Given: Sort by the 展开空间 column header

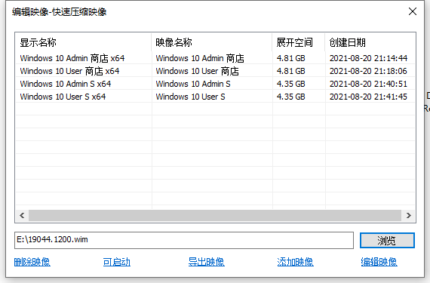Looking at the screenshot, I should 299,42.
